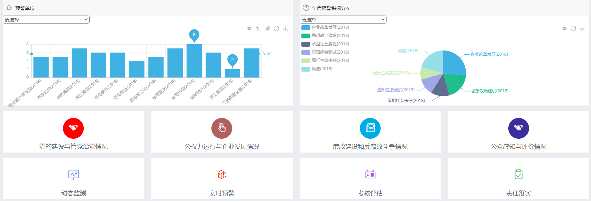The image size is (591, 202).
Task: Go to 考核评估 module
Action: coord(370,179)
